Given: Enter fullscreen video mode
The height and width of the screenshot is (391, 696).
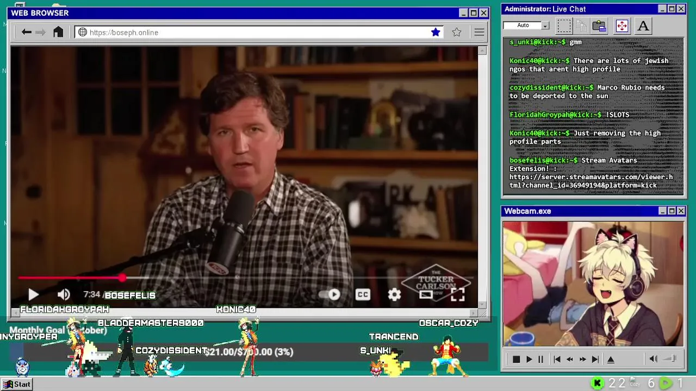Looking at the screenshot, I should click(x=458, y=294).
